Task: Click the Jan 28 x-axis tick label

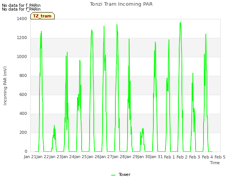Action: pyautogui.click(x=118, y=157)
